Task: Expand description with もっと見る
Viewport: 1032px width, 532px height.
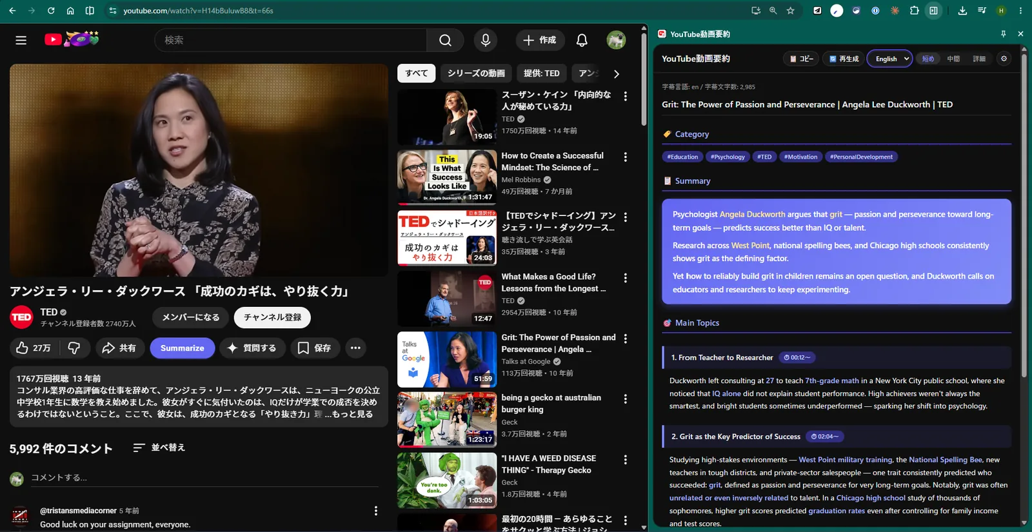Action: coord(353,414)
